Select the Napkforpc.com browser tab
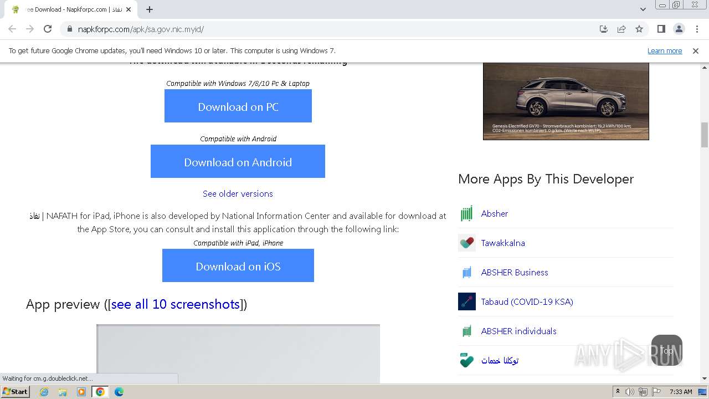The width and height of the screenshot is (709, 399). click(x=71, y=9)
